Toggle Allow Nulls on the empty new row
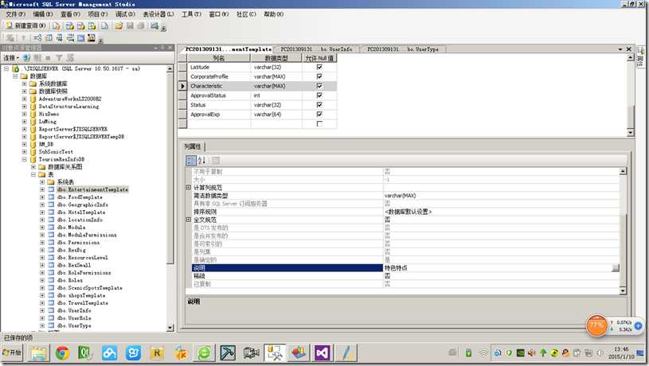The image size is (649, 366). (319, 123)
